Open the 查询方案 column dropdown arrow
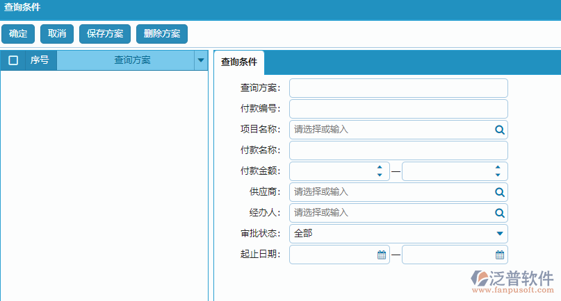 pyautogui.click(x=201, y=60)
